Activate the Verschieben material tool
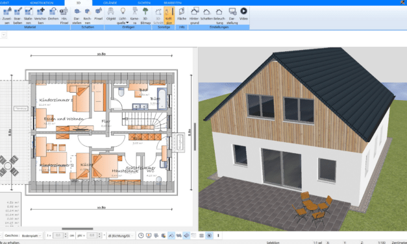The height and width of the screenshot is (244, 407). click(x=40, y=16)
